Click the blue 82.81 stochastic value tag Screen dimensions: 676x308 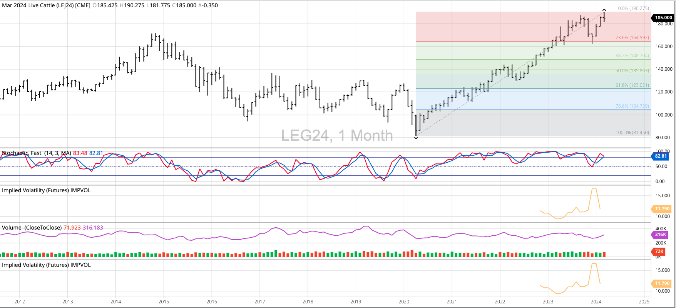pyautogui.click(x=661, y=156)
